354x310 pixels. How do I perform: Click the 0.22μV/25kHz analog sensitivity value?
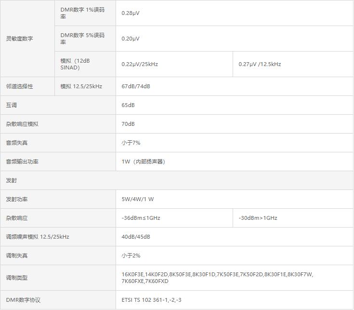coord(140,64)
